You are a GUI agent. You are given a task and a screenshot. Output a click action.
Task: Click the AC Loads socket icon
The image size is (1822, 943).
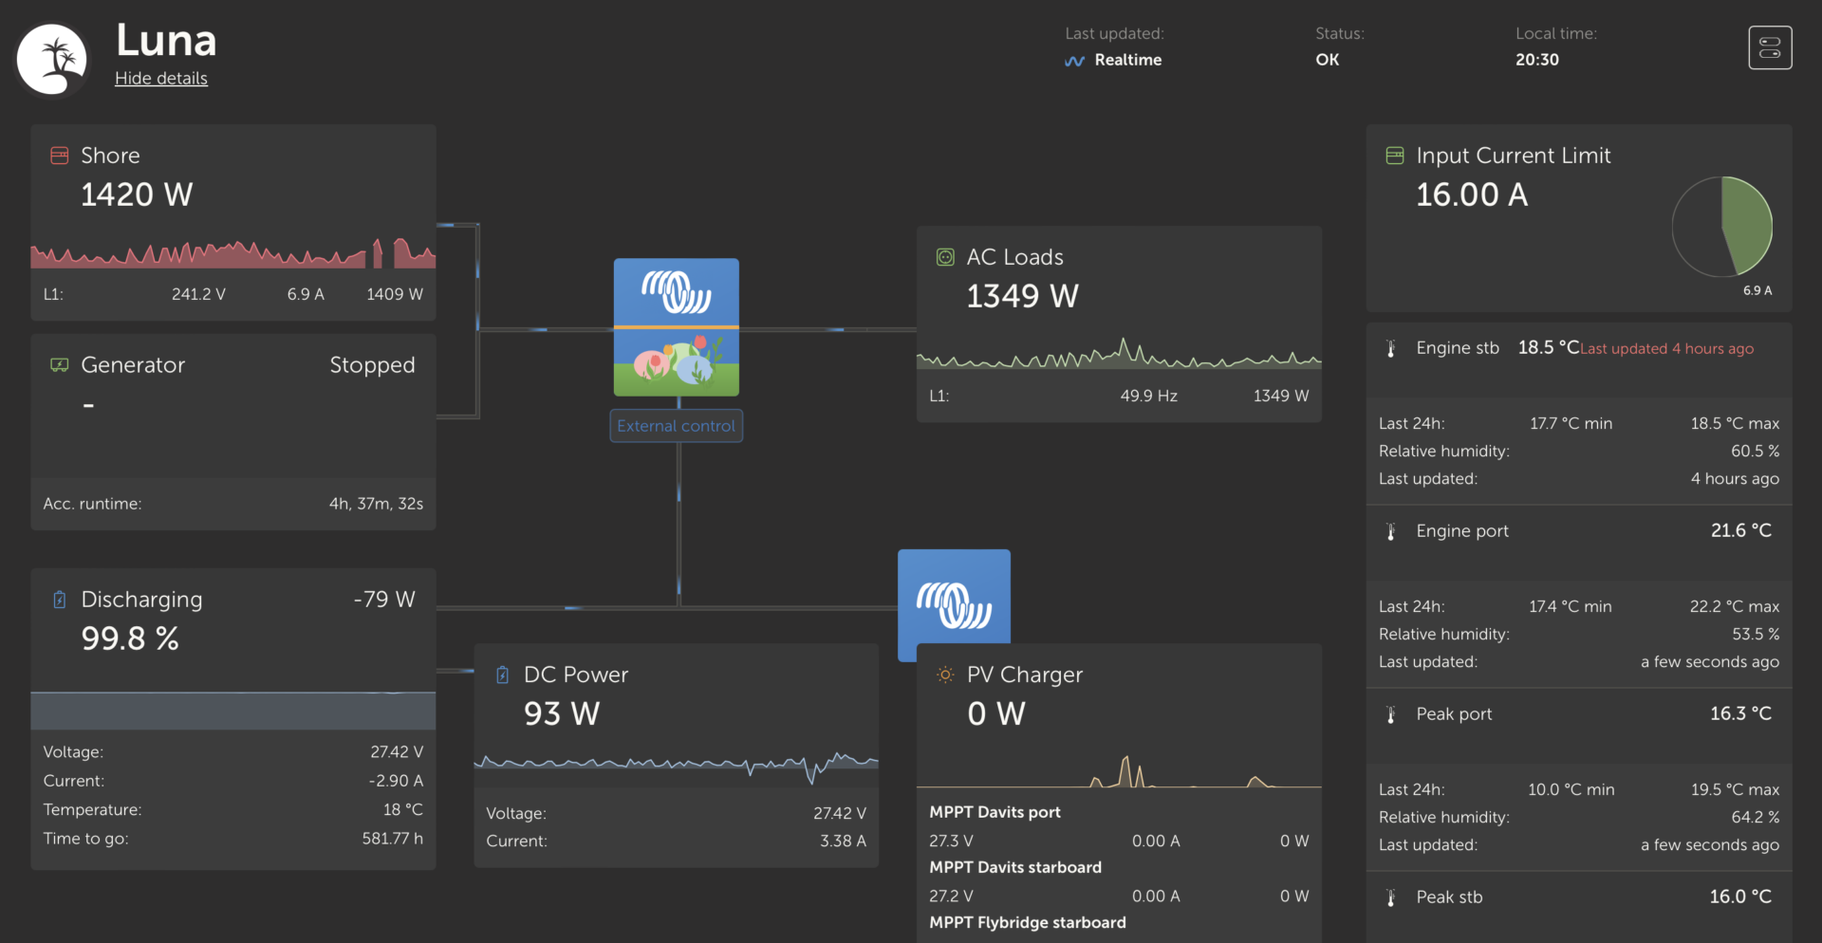[x=945, y=257]
